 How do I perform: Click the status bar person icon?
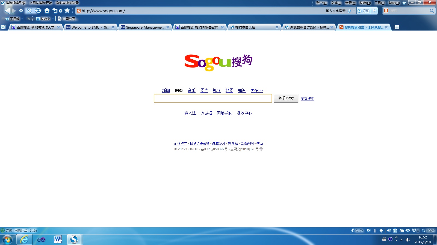click(x=375, y=231)
